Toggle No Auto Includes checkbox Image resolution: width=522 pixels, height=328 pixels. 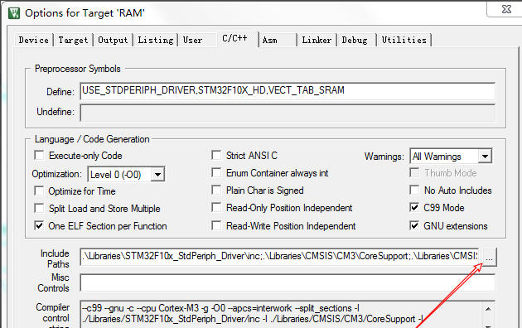coord(414,191)
